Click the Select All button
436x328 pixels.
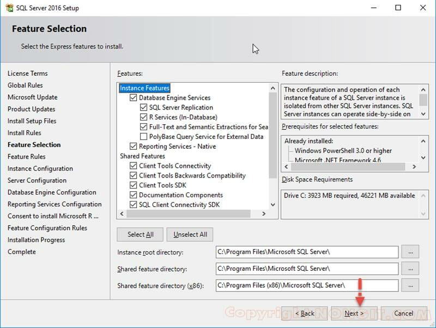140,234
